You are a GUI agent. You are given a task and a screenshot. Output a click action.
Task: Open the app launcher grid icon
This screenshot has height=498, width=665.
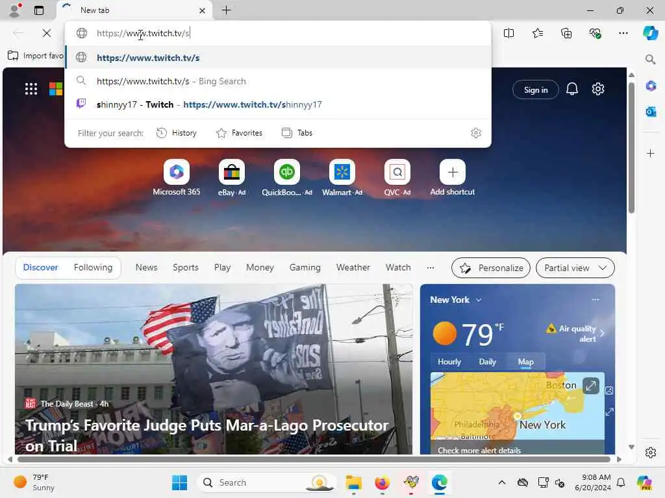point(31,89)
